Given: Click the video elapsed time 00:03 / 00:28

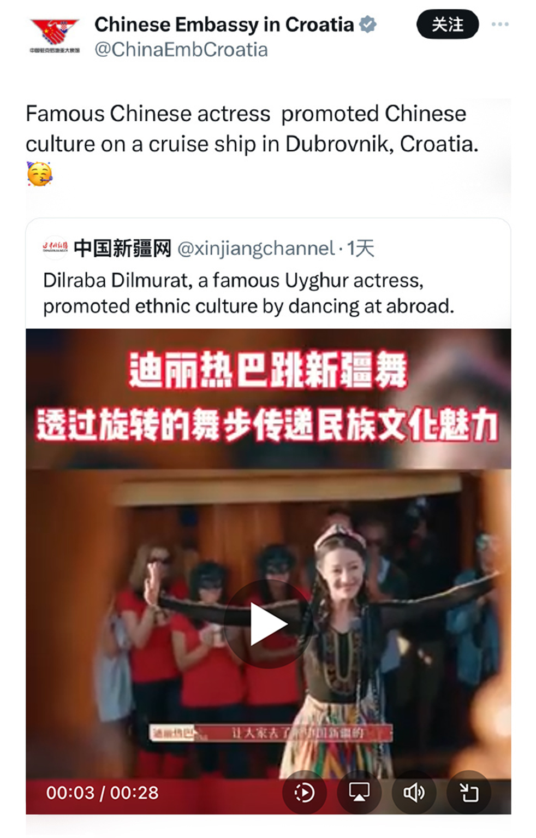Looking at the screenshot, I should (102, 793).
